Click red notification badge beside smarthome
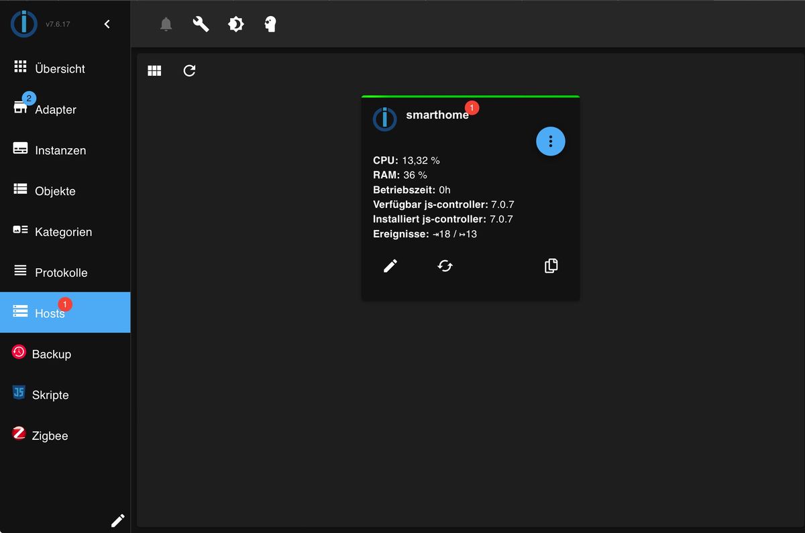The image size is (805, 533). (472, 107)
